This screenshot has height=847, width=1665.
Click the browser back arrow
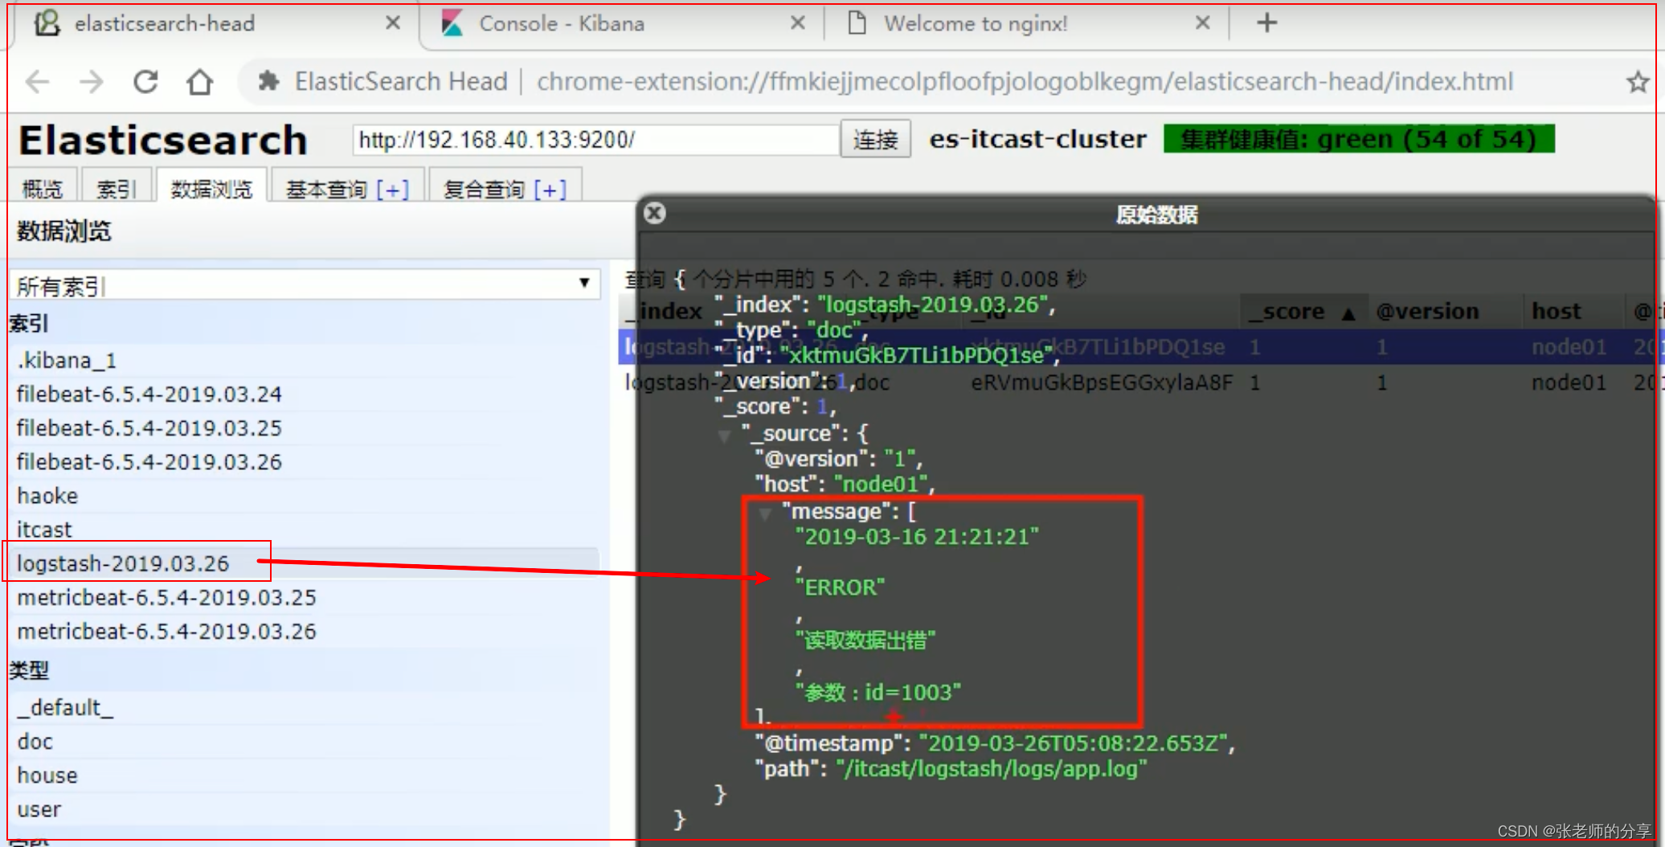coord(38,81)
